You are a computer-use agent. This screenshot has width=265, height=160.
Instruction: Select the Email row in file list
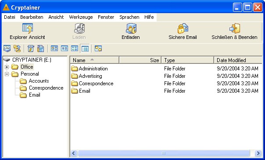(x=166, y=91)
